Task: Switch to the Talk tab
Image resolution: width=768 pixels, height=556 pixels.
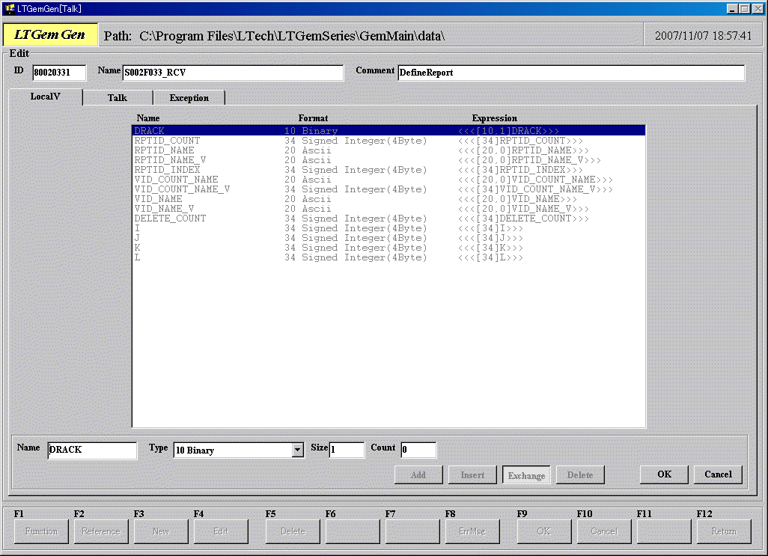Action: pos(118,97)
